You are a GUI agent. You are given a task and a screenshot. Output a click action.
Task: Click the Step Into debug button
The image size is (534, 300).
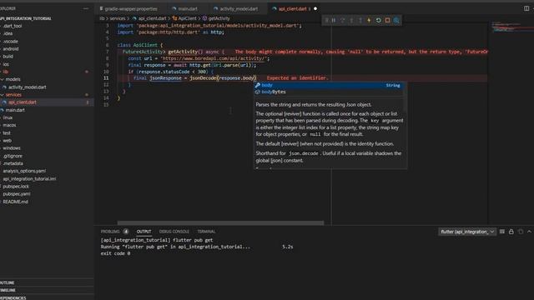[x=351, y=20]
